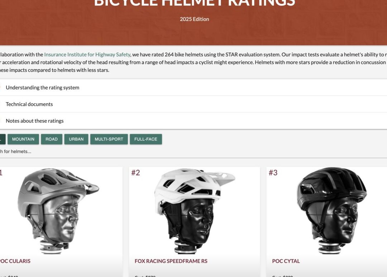Viewport: 387px width, 277px height.
Task: Click the 2025 Edition subtitle
Action: pyautogui.click(x=195, y=19)
